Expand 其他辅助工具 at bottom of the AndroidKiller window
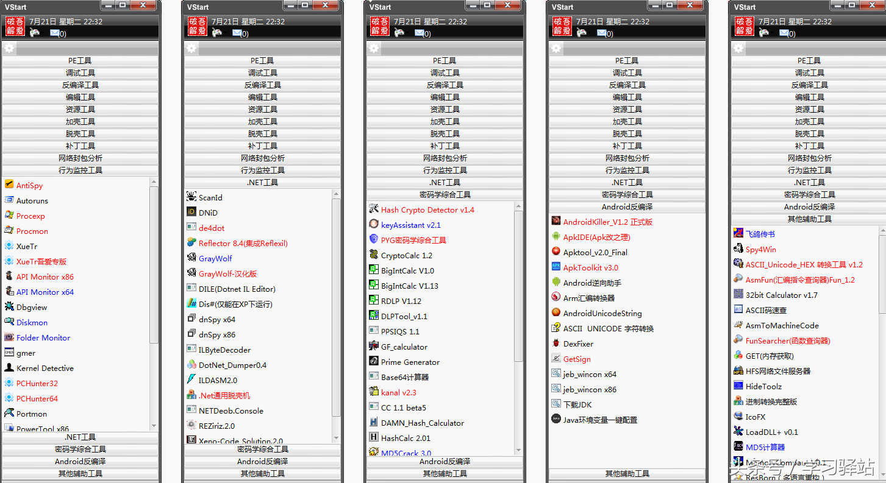The width and height of the screenshot is (886, 483). [x=627, y=474]
